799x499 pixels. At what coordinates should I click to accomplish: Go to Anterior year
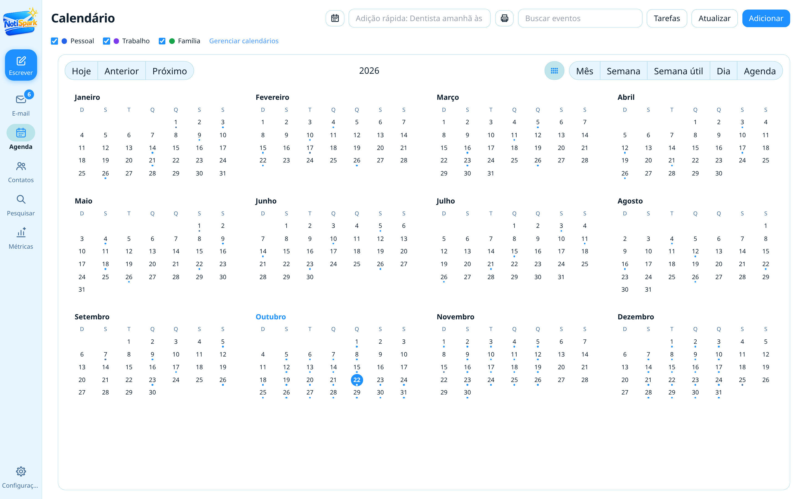122,71
